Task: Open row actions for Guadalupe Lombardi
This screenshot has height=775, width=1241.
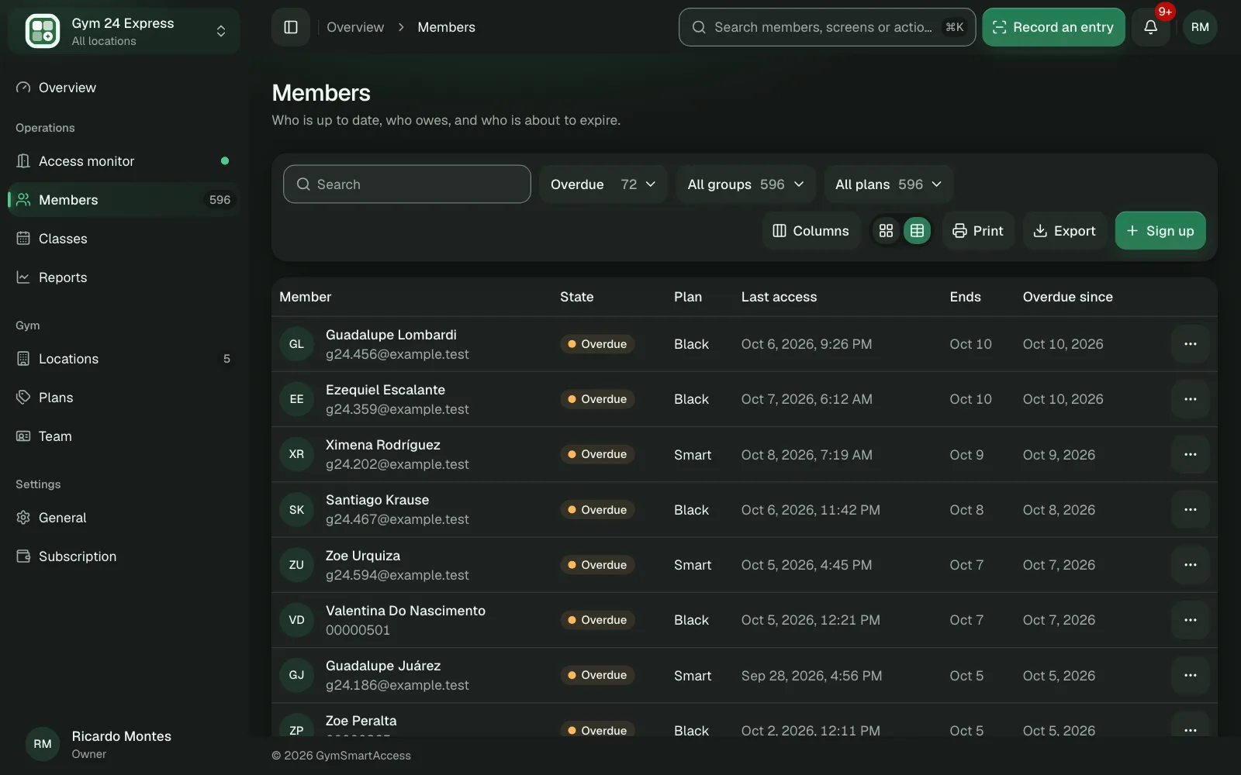Action: pos(1191,344)
